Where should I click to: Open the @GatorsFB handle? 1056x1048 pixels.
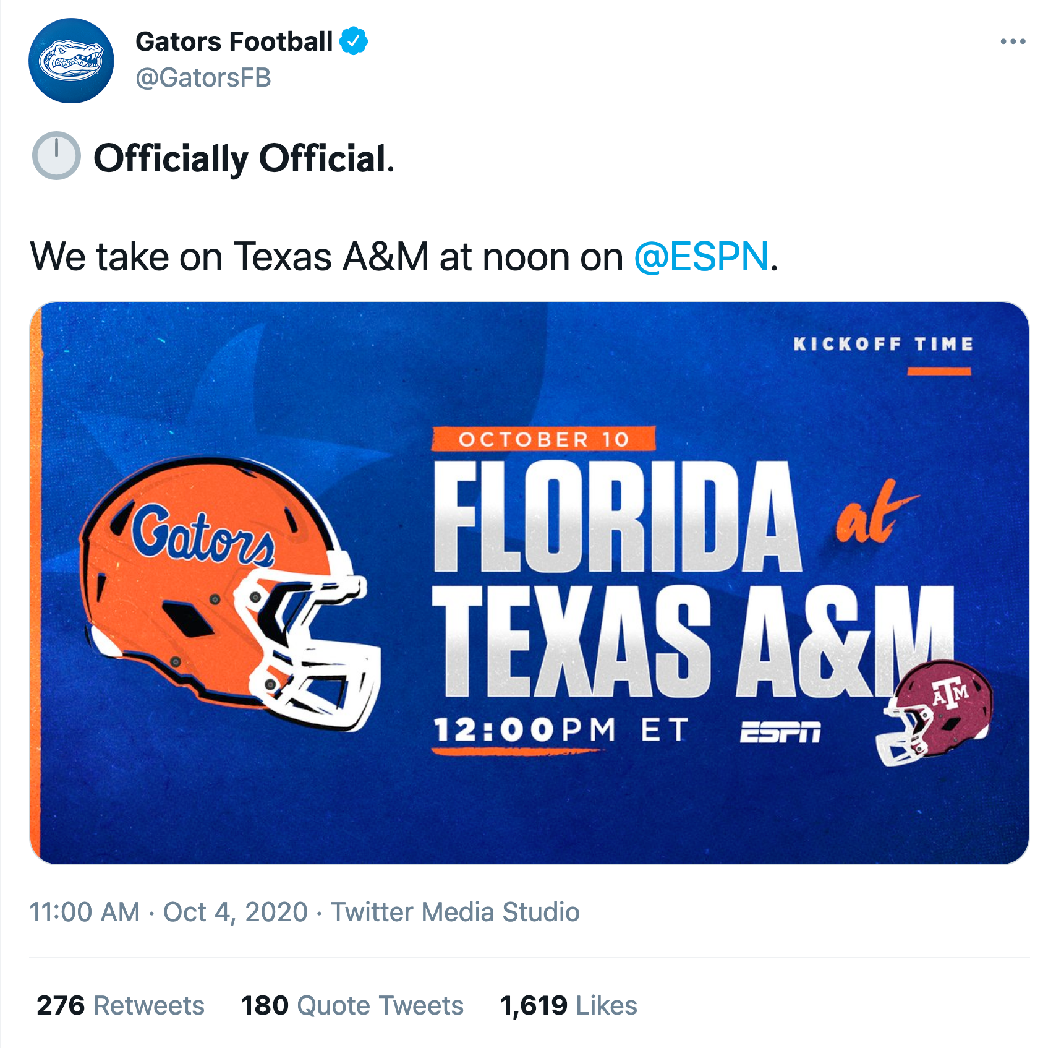[x=203, y=78]
